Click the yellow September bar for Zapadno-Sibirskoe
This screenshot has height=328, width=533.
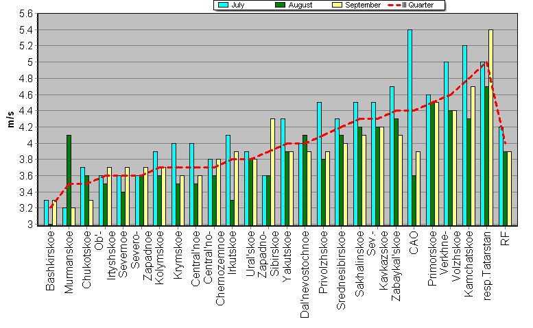pos(272,173)
